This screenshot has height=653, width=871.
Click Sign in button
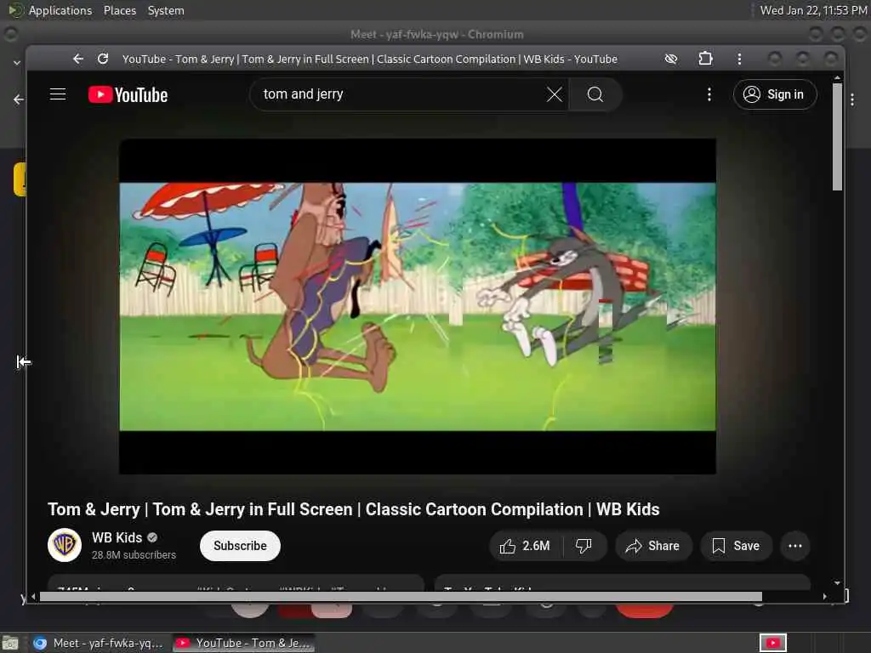(775, 94)
